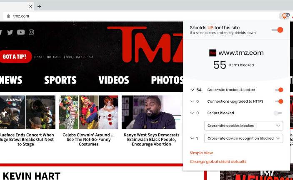Click the www.tmz.com text in Shields
This screenshot has height=180, width=293.
click(241, 53)
